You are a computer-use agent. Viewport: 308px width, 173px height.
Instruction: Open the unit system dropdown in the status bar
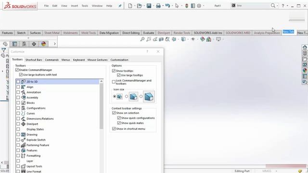276,171
